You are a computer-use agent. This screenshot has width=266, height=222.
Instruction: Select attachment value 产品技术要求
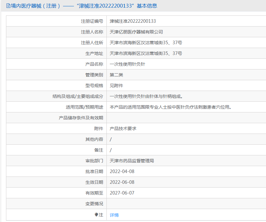[123, 129]
